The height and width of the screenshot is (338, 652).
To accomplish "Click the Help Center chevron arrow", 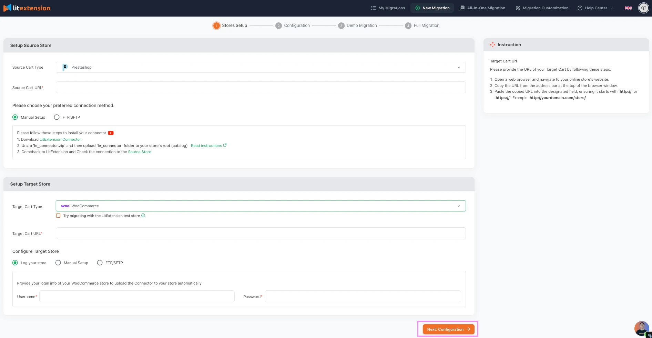I will tap(612, 8).
